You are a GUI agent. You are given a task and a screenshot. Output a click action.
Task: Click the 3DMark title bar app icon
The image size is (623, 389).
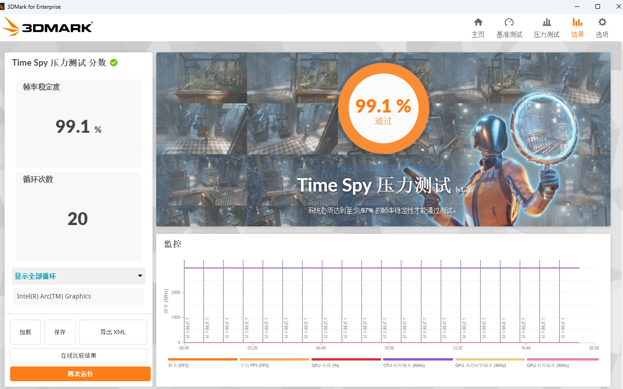click(3, 6)
